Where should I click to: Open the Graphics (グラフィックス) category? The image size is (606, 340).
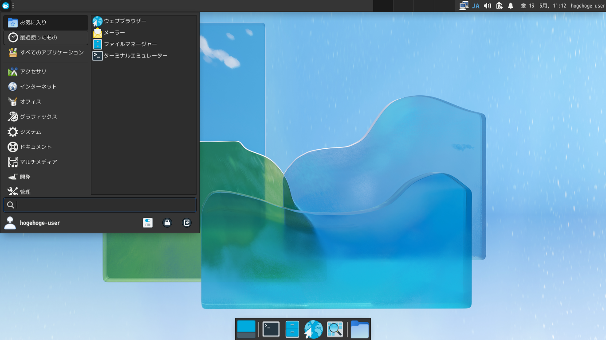point(46,117)
